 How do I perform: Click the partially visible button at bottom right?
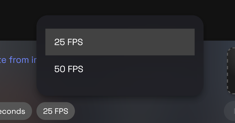(x=230, y=111)
